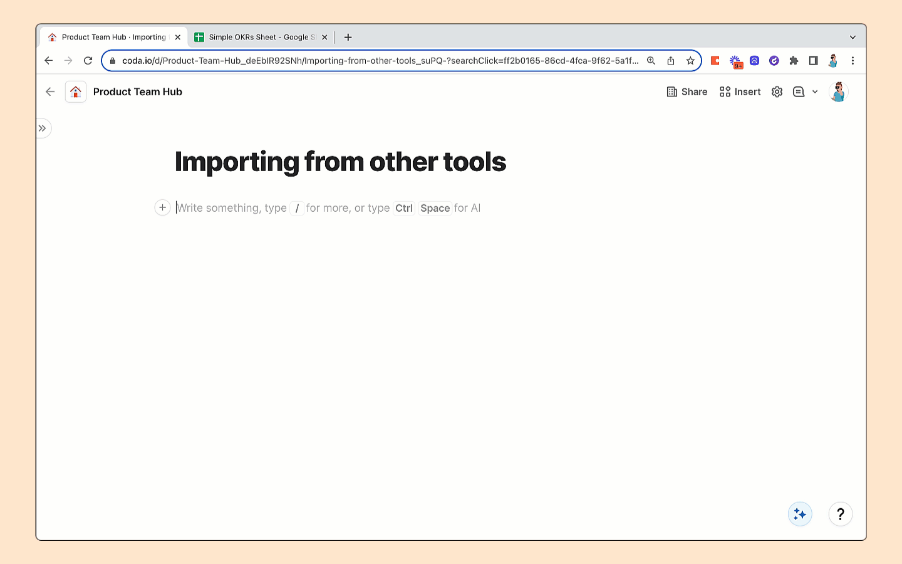Open the Chrome three-dot menu
Viewport: 902px width, 564px height.
853,61
